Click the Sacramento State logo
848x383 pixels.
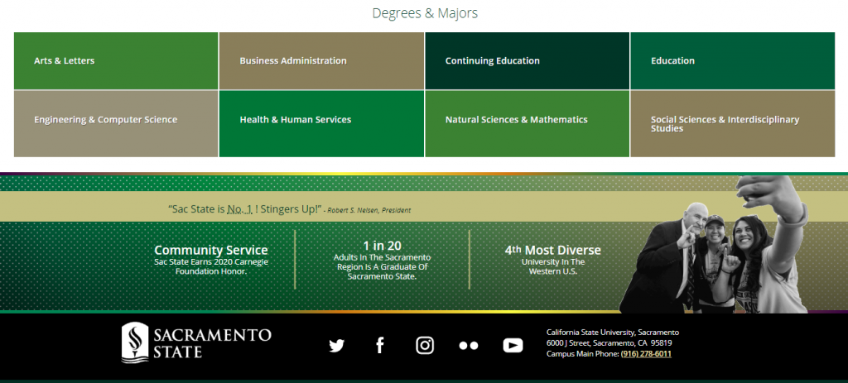pos(196,342)
